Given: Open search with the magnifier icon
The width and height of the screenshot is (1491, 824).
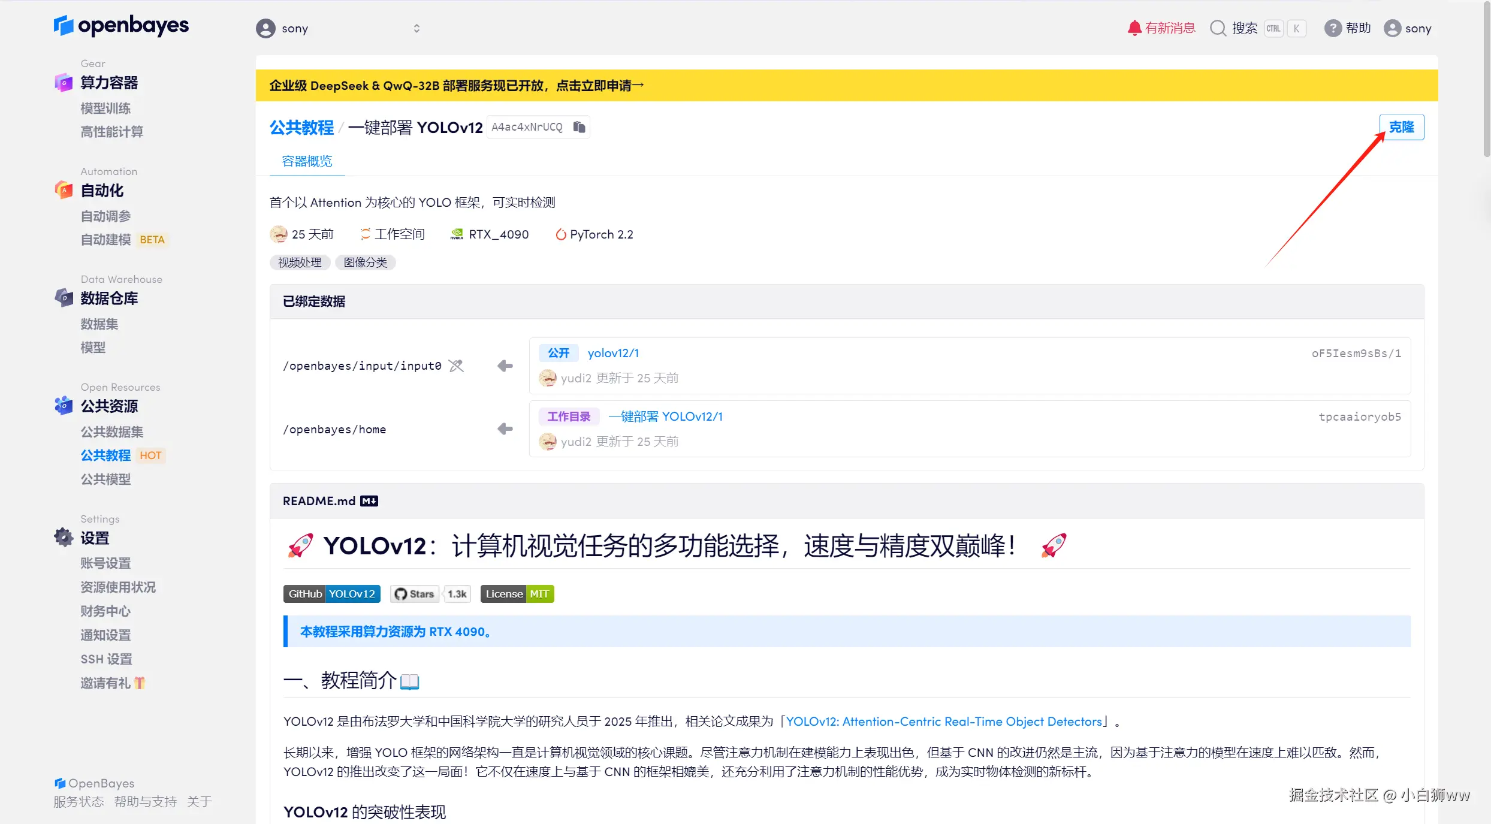Looking at the screenshot, I should [1218, 28].
